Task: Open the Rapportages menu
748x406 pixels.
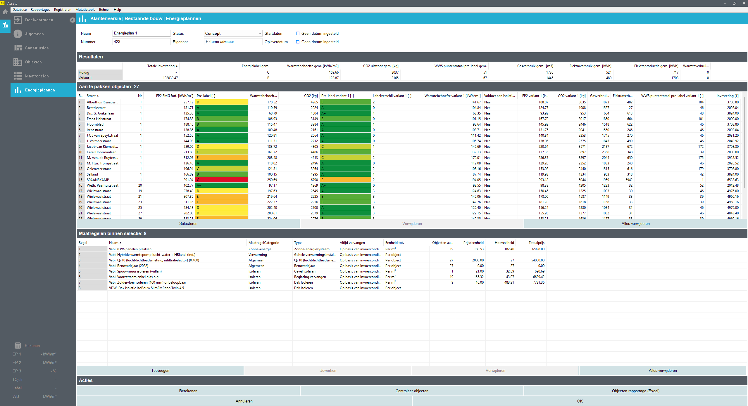Action: point(40,10)
